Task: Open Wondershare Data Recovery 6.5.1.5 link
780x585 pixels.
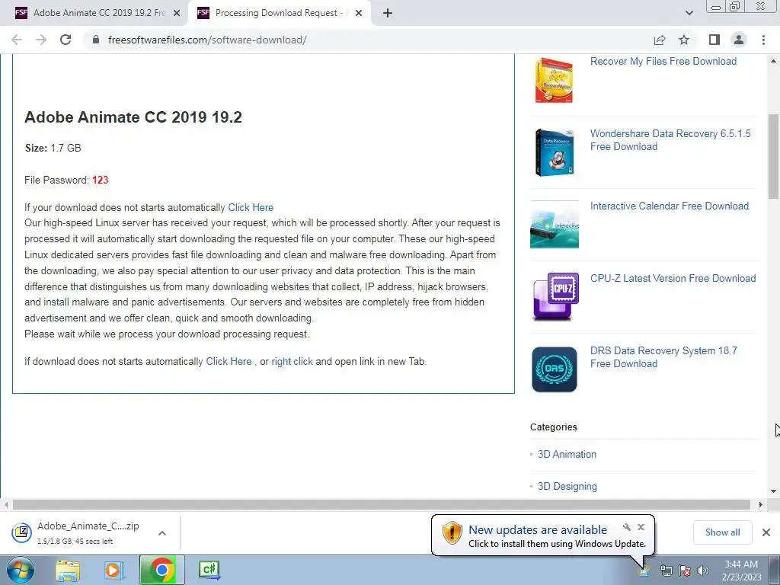Action: tap(670, 140)
